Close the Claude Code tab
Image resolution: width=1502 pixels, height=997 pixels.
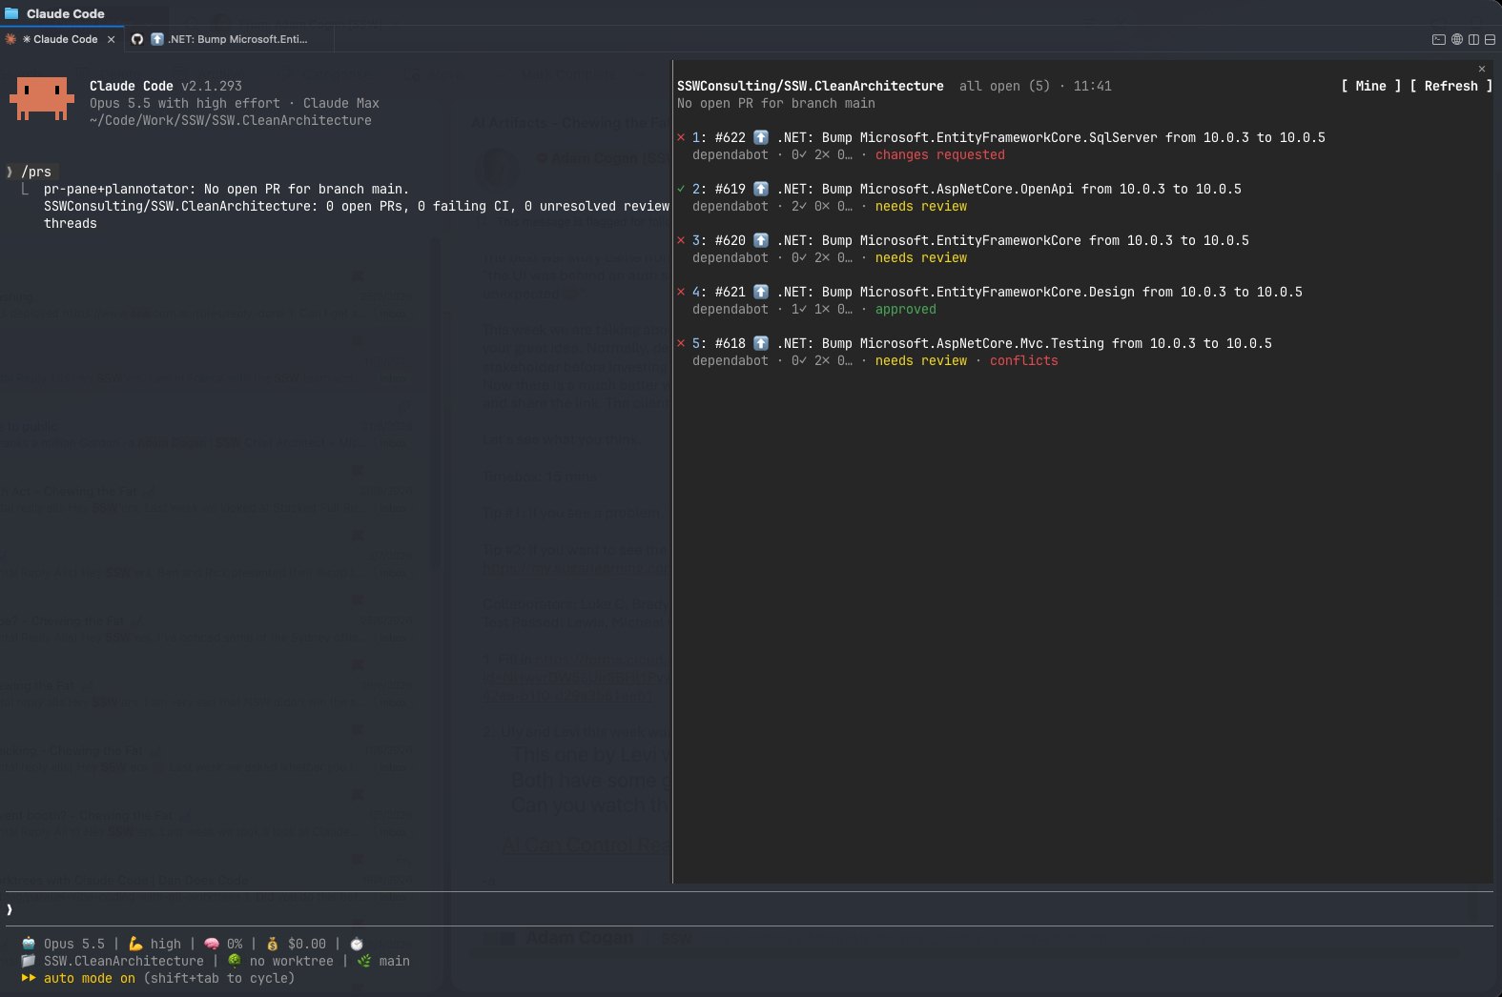112,39
